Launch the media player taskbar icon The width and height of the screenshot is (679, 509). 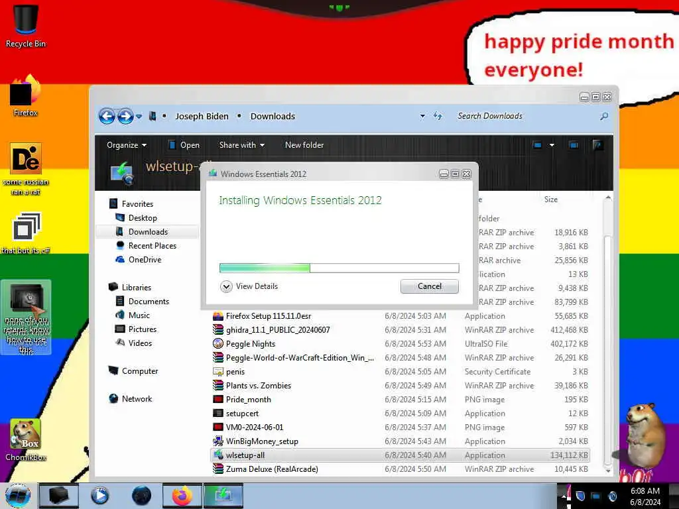point(99,496)
